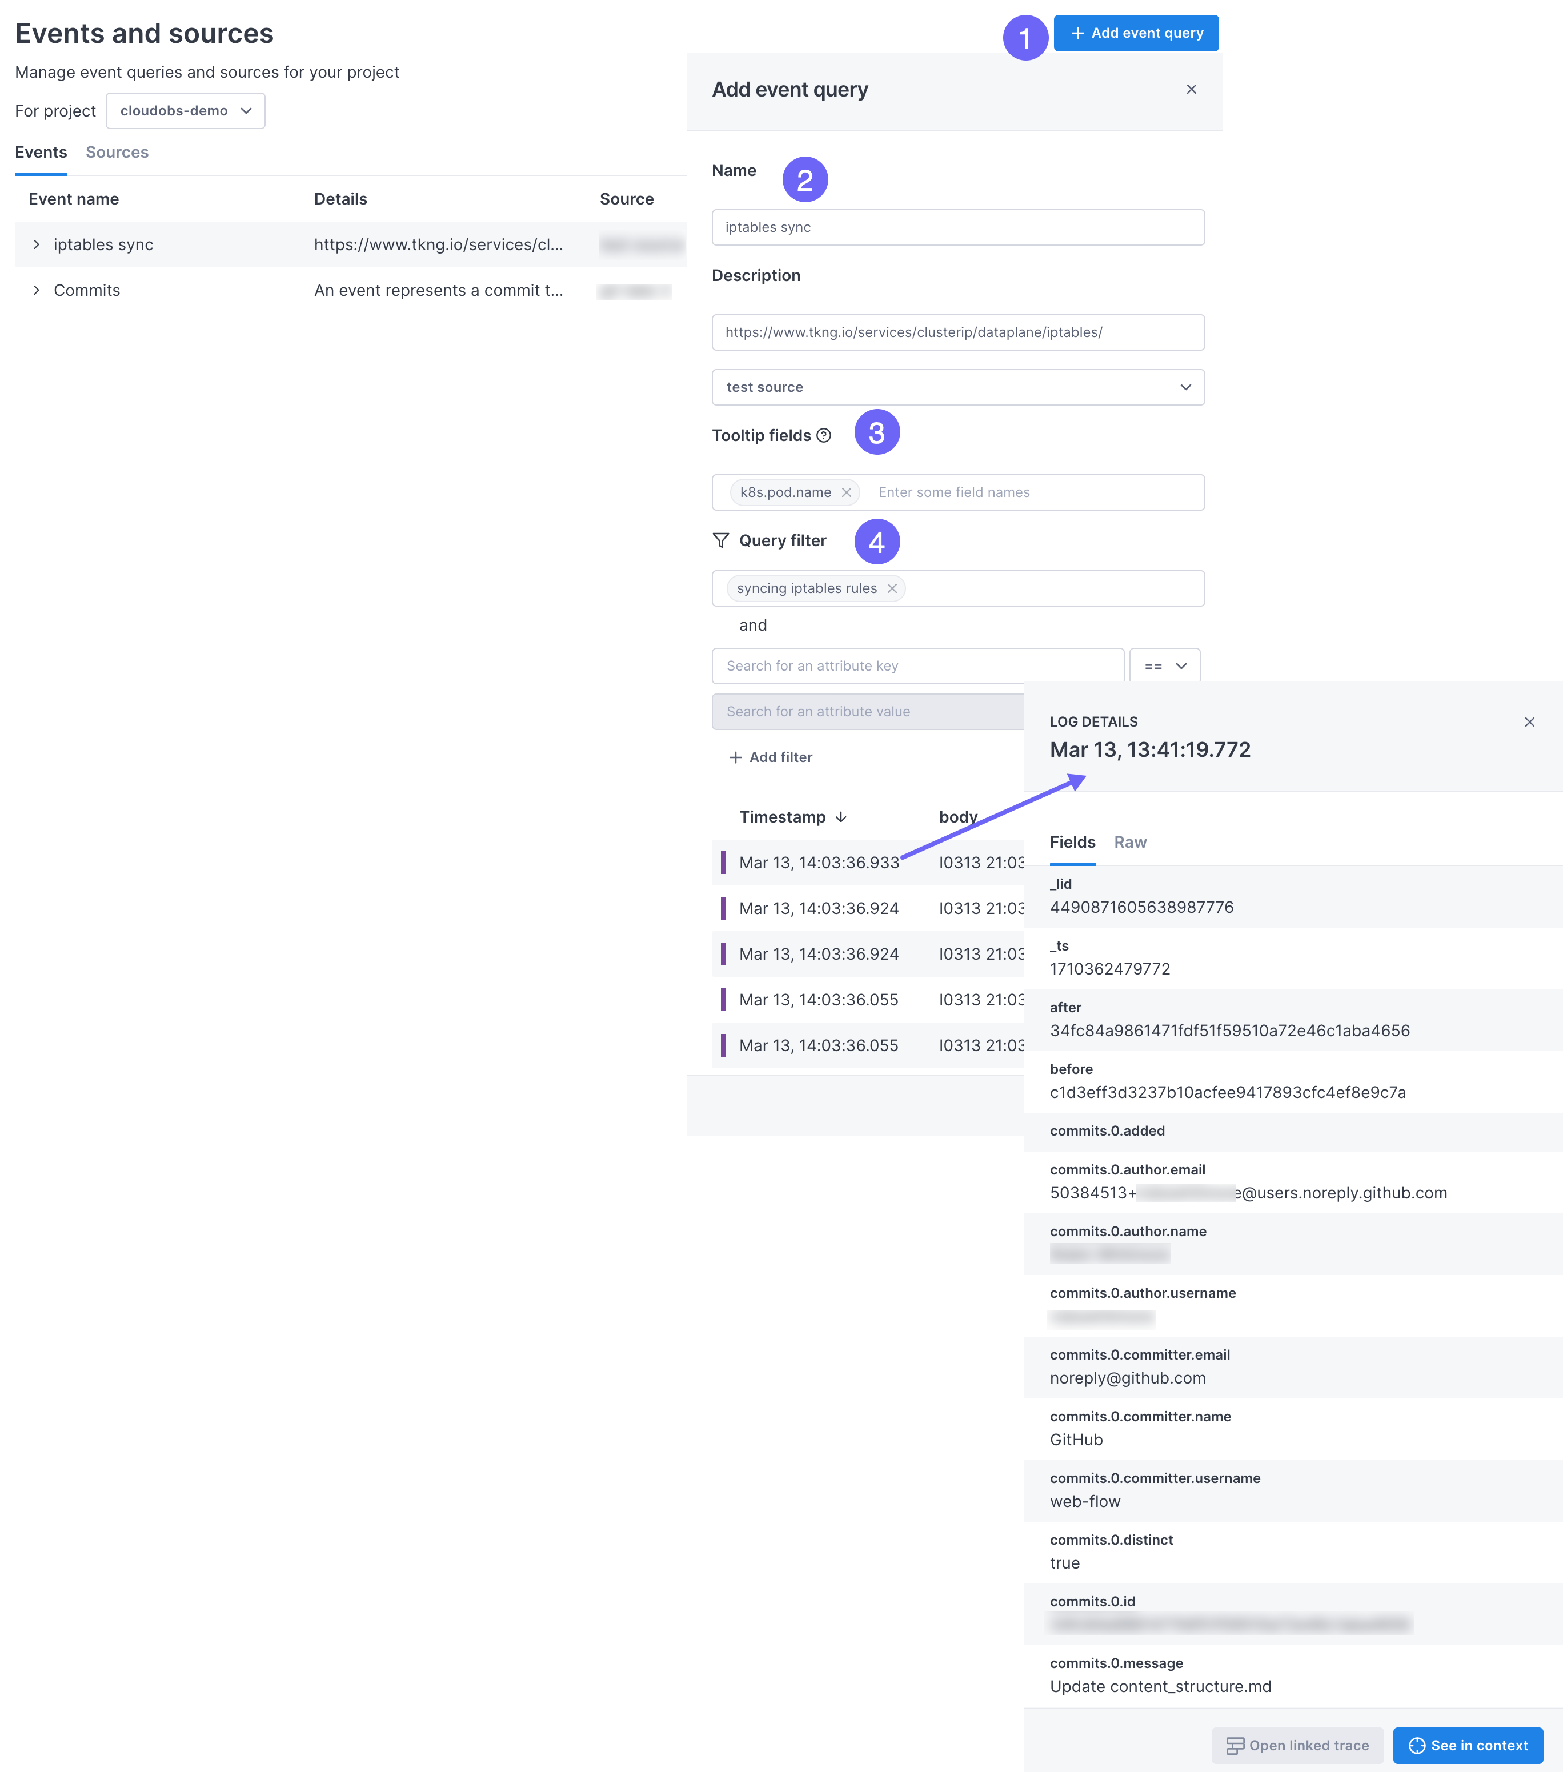Remove the syncing iptables rules filter chip
Viewport: 1563px width, 1772px height.
point(892,588)
